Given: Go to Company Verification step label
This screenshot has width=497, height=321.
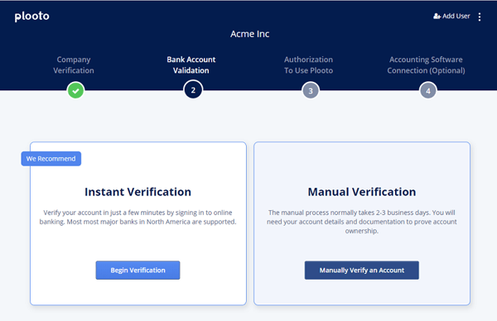Looking at the screenshot, I should (x=74, y=65).
